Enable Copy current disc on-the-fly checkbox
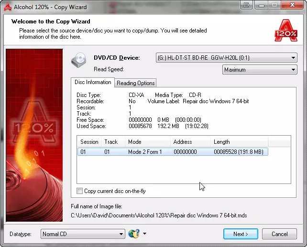The height and width of the screenshot is (247, 307). (80, 191)
